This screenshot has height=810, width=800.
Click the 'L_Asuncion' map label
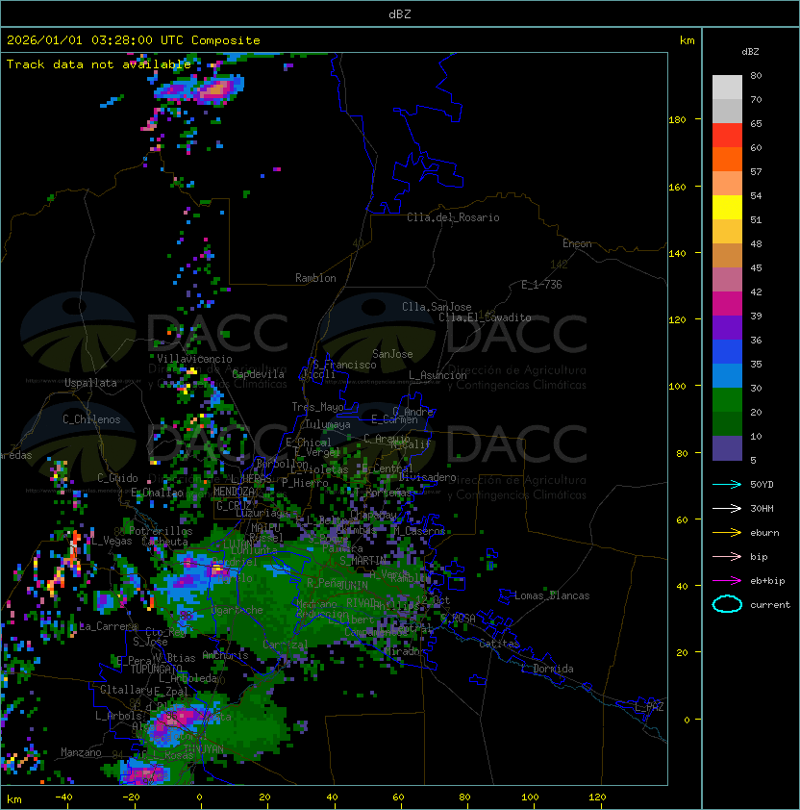point(437,375)
